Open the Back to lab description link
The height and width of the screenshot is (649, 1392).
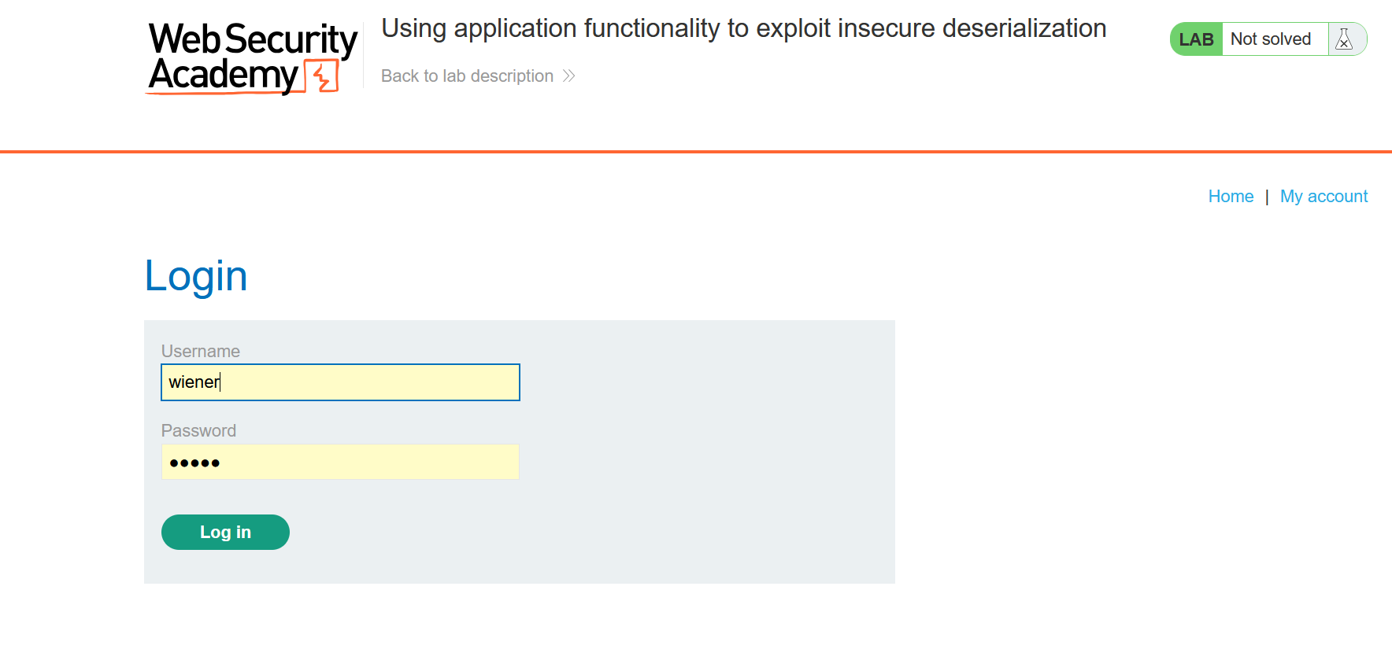pyautogui.click(x=467, y=76)
